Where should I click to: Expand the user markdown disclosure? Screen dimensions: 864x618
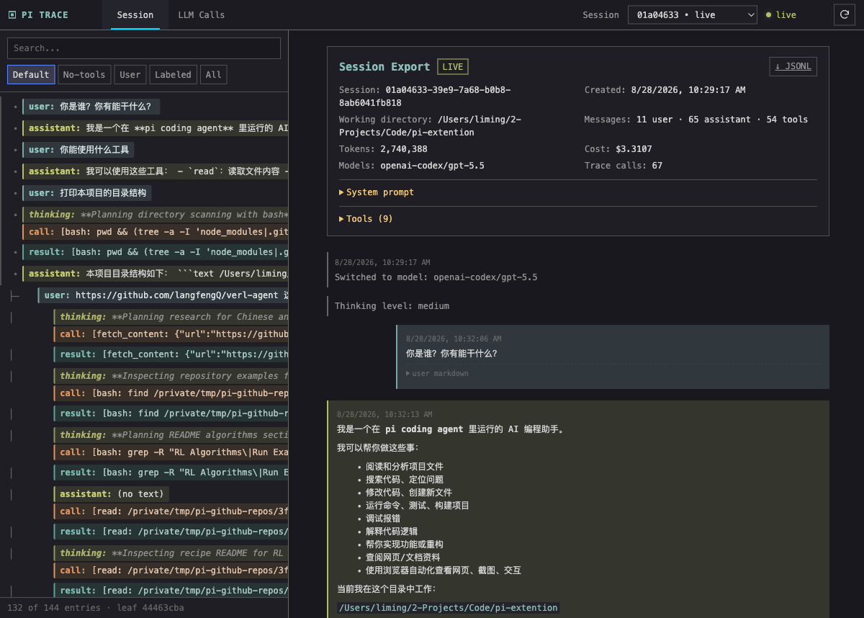437,373
